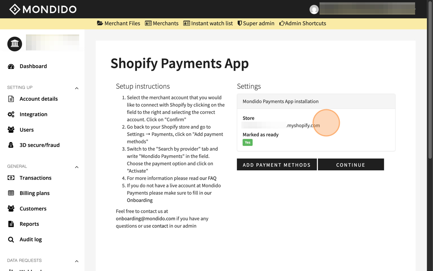Screen dimensions: 433x271
Task: Open Customers page
Action: point(33,209)
